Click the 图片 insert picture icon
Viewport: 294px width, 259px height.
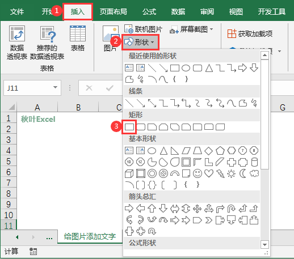click(x=111, y=39)
